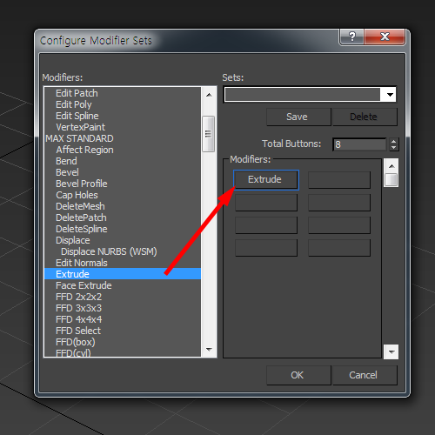Screen dimensions: 435x435
Task: Select Edit Patch in the list
Action: click(77, 93)
